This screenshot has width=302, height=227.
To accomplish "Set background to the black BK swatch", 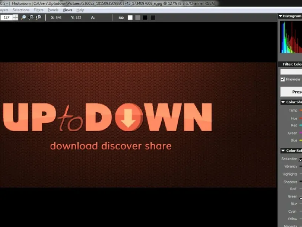I will coord(145,17).
